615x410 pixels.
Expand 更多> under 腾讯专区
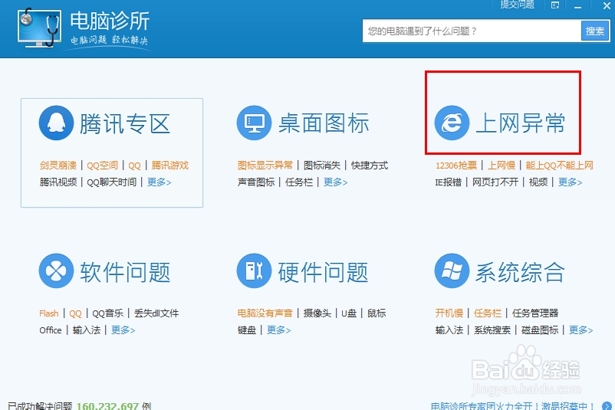159,182
